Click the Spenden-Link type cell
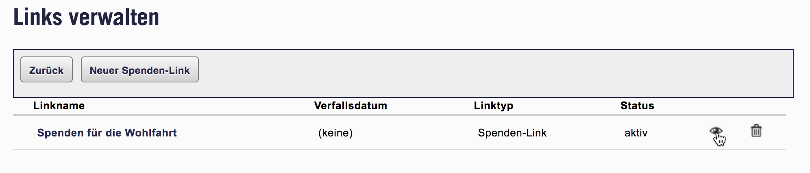Image resolution: width=810 pixels, height=173 pixels. tap(512, 133)
